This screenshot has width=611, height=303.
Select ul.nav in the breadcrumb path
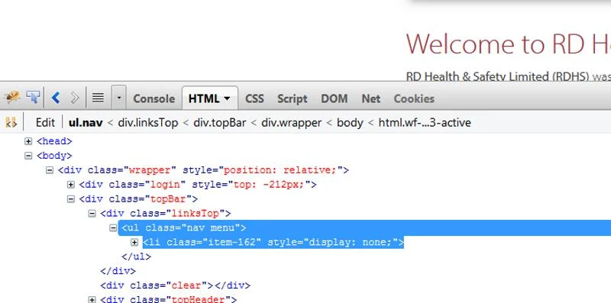(x=86, y=123)
